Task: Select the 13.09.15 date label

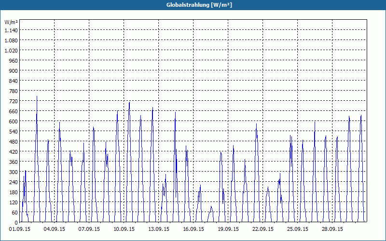Action: coord(159,229)
